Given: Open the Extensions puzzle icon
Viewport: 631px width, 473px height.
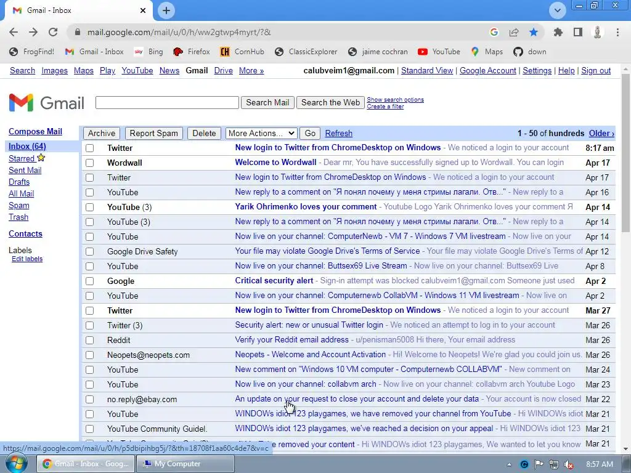Looking at the screenshot, I should click(x=558, y=32).
